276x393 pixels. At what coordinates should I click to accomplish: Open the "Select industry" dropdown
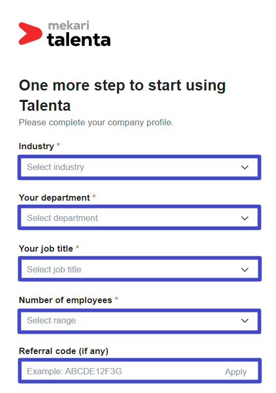coord(139,167)
